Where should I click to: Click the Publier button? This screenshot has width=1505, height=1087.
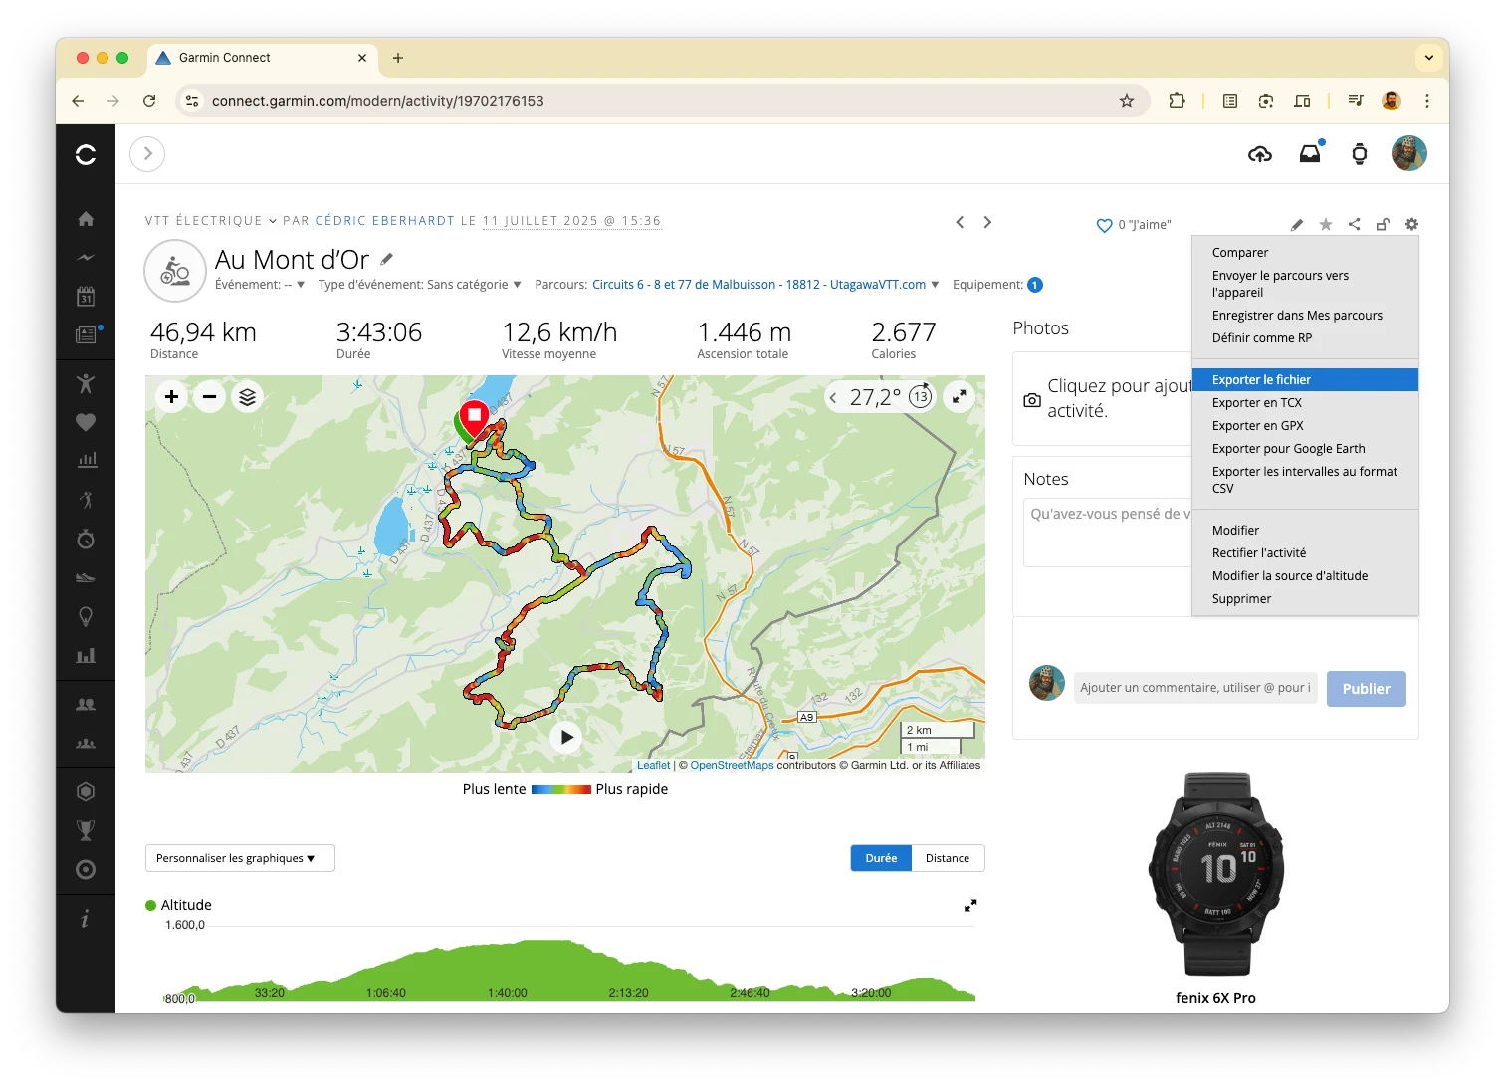1366,689
